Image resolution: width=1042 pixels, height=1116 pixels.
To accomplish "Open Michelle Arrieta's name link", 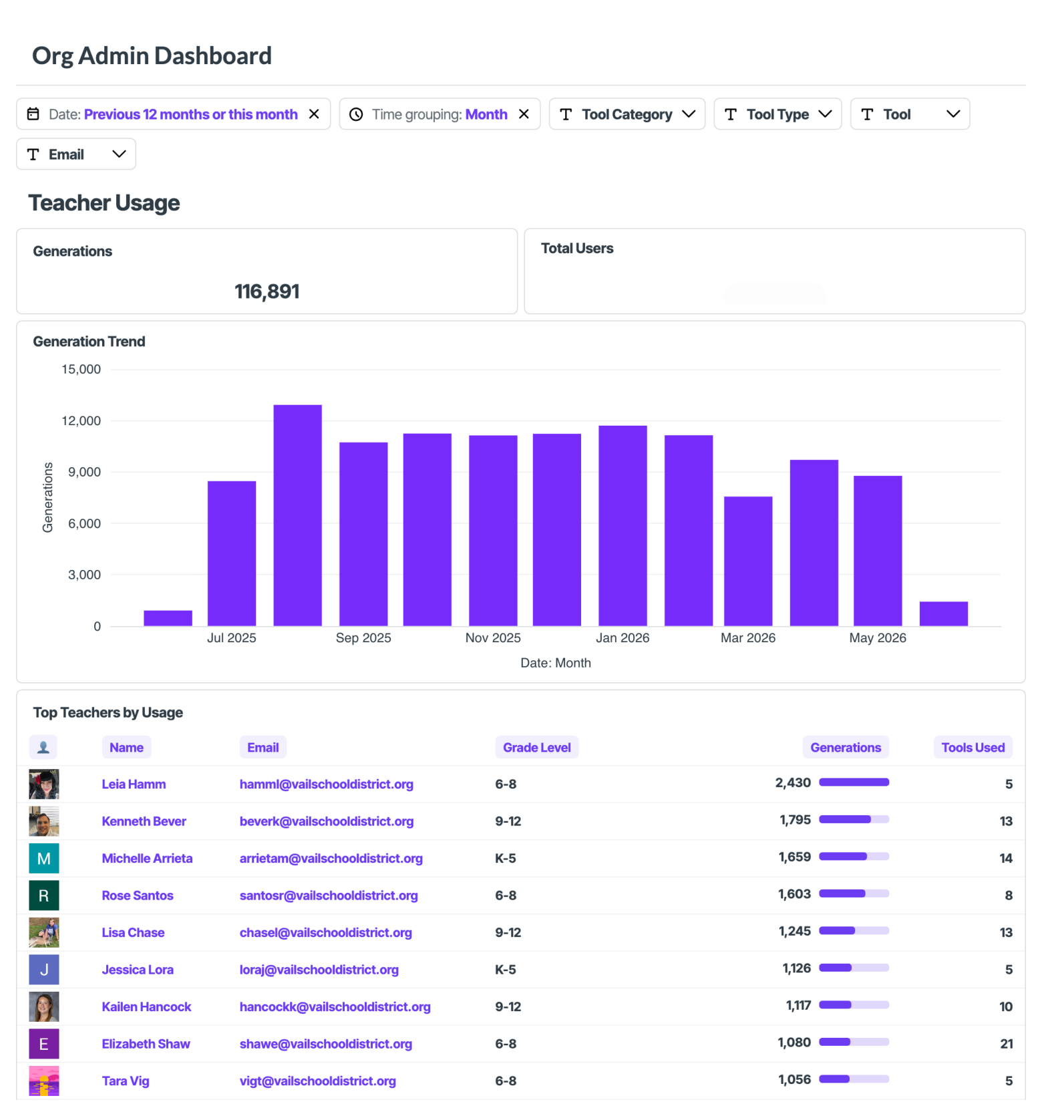I will click(147, 858).
